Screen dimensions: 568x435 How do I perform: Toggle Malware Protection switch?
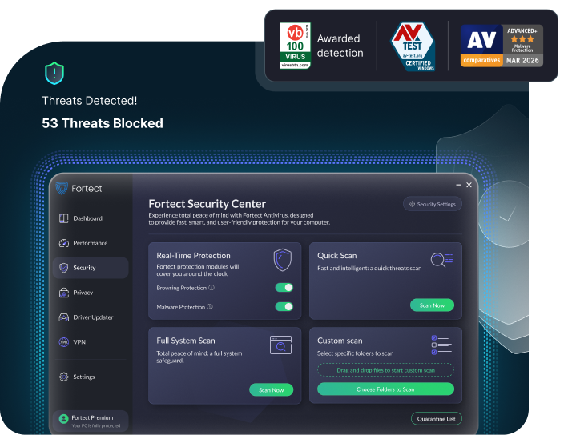click(x=284, y=306)
